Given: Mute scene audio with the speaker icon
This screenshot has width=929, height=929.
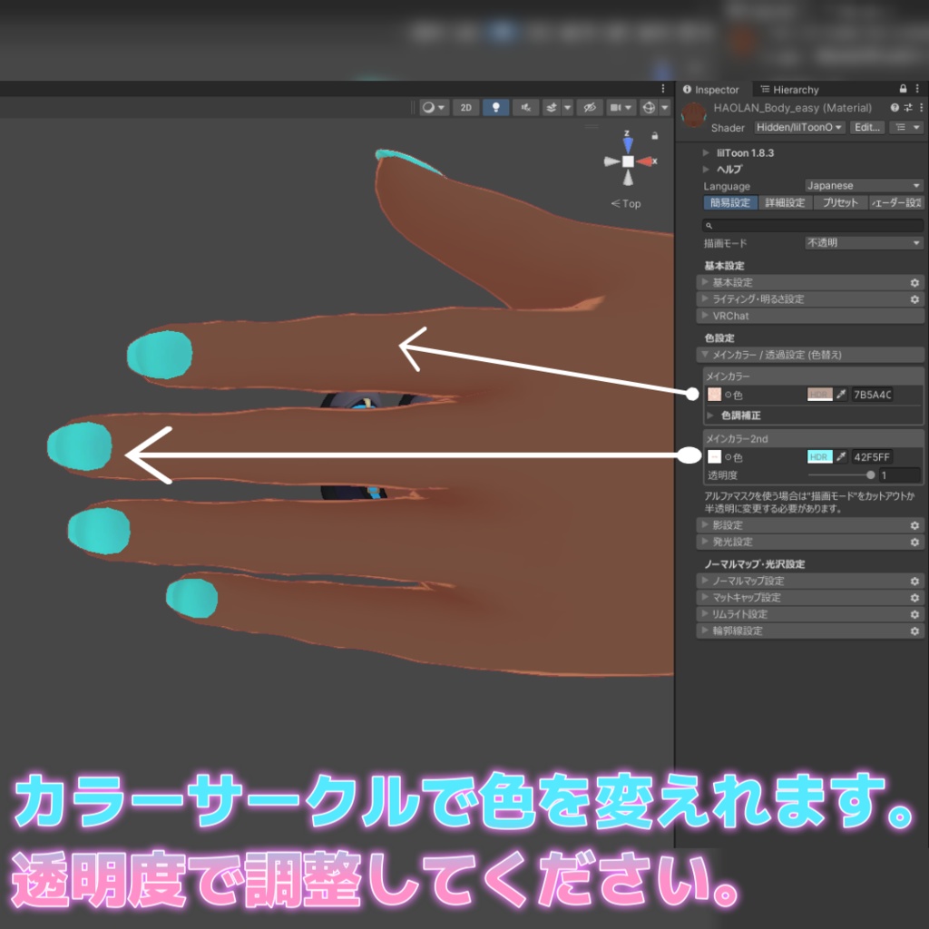Looking at the screenshot, I should 526,107.
